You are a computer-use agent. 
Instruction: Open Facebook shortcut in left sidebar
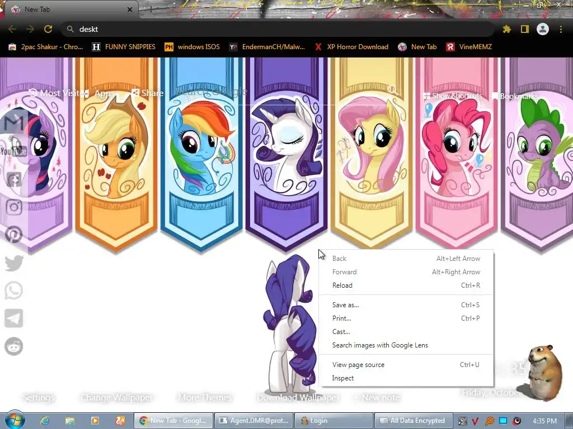pos(14,179)
